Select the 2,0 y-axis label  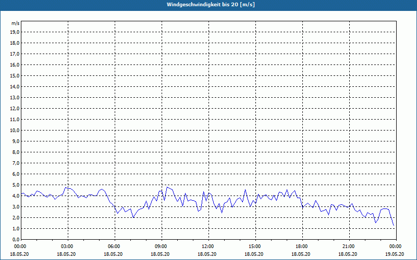pos(16,217)
